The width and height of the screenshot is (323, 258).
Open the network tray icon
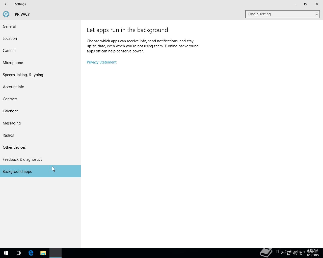[x=289, y=253]
